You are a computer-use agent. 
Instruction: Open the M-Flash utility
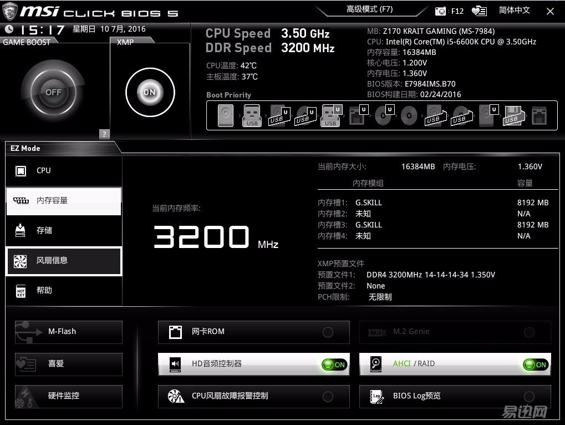click(x=68, y=332)
